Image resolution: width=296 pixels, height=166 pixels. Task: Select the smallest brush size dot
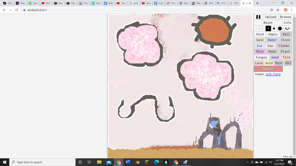click(x=257, y=29)
